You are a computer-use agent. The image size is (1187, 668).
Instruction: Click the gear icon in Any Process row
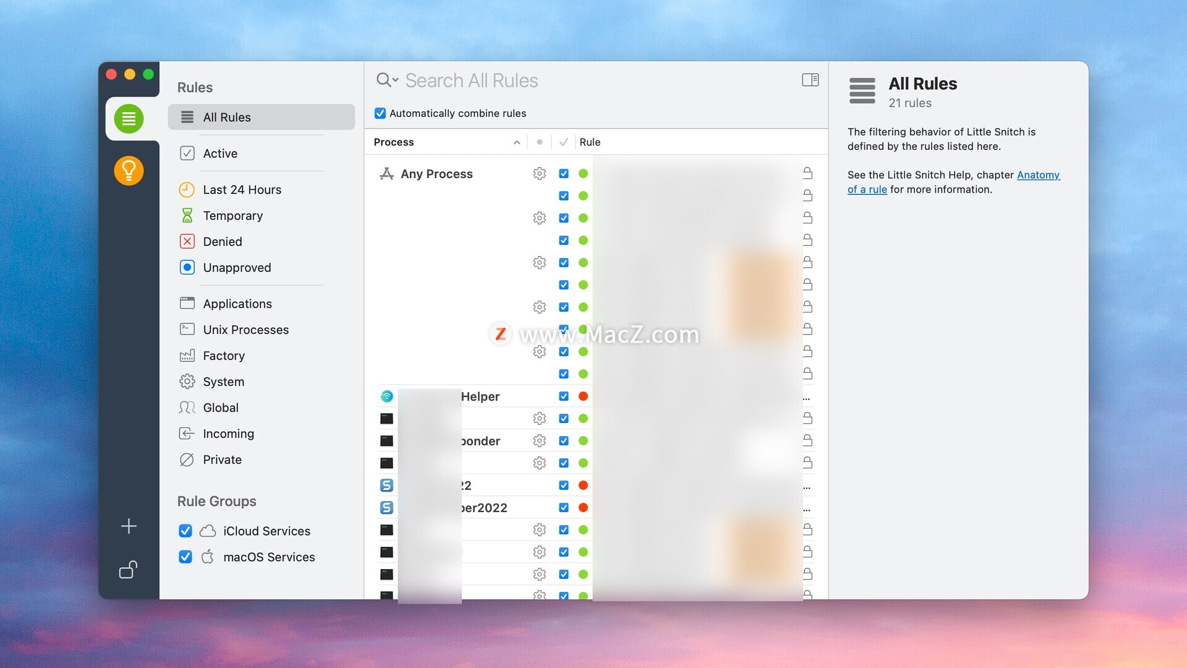coord(539,174)
